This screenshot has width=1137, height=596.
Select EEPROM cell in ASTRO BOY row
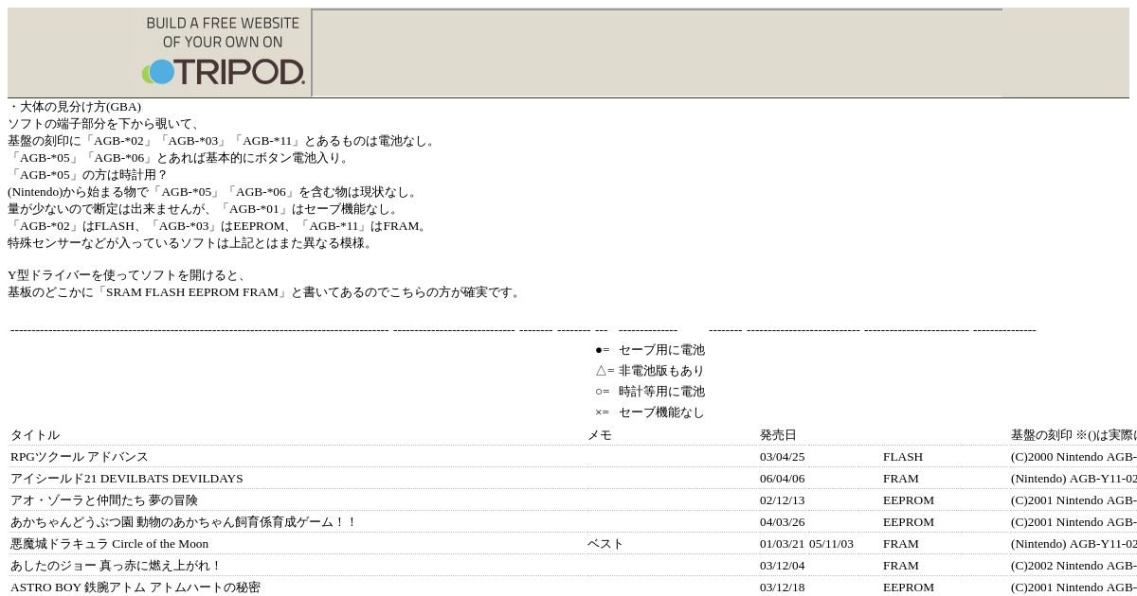point(909,587)
